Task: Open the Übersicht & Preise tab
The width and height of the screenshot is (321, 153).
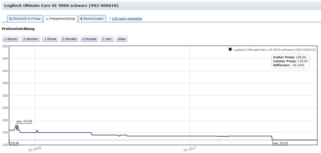Action: [x=25, y=19]
